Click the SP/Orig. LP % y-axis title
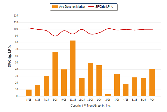The width and height of the screenshot is (167, 112). pyautogui.click(x=10, y=56)
